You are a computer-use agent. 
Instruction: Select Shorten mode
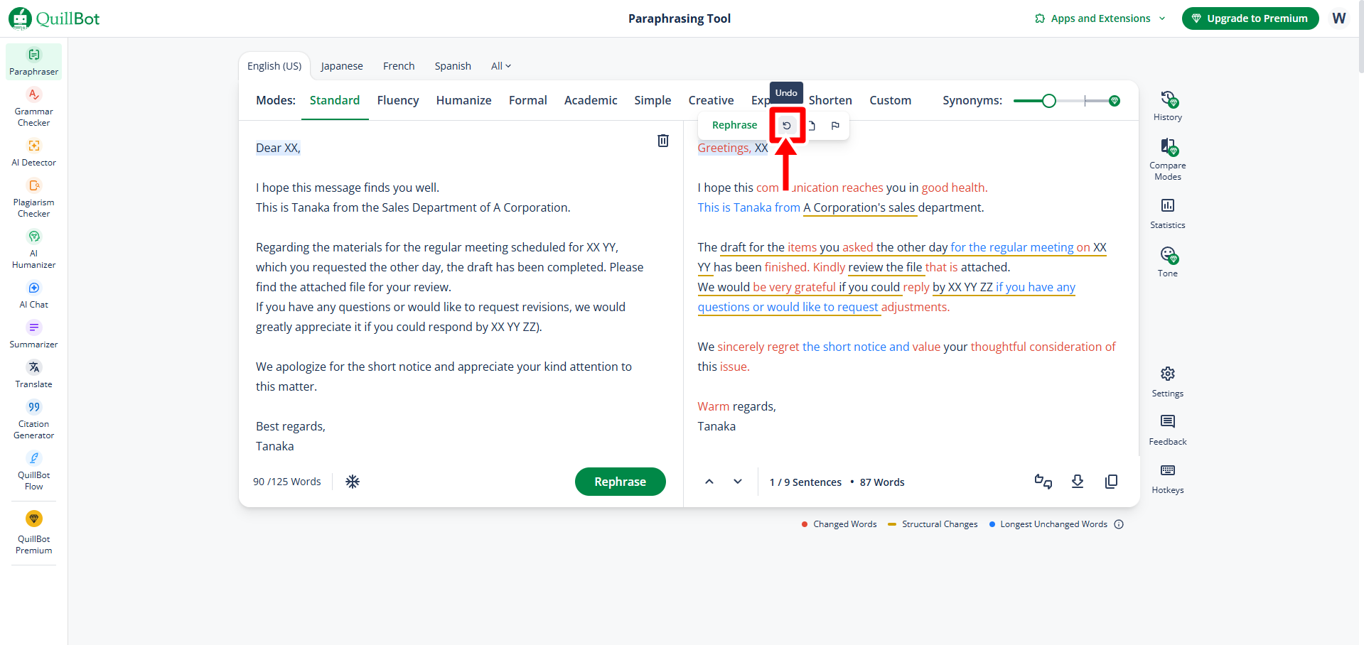coord(830,100)
